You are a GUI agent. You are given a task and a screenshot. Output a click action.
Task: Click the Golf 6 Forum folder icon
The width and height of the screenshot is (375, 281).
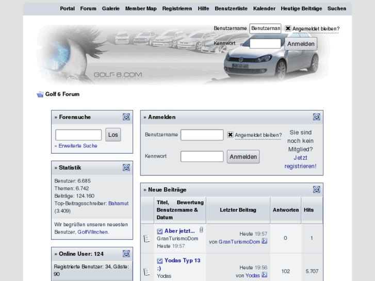40,94
